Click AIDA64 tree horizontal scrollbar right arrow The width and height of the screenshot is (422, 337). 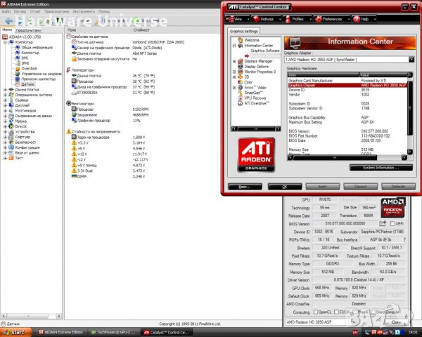pyautogui.click(x=59, y=316)
